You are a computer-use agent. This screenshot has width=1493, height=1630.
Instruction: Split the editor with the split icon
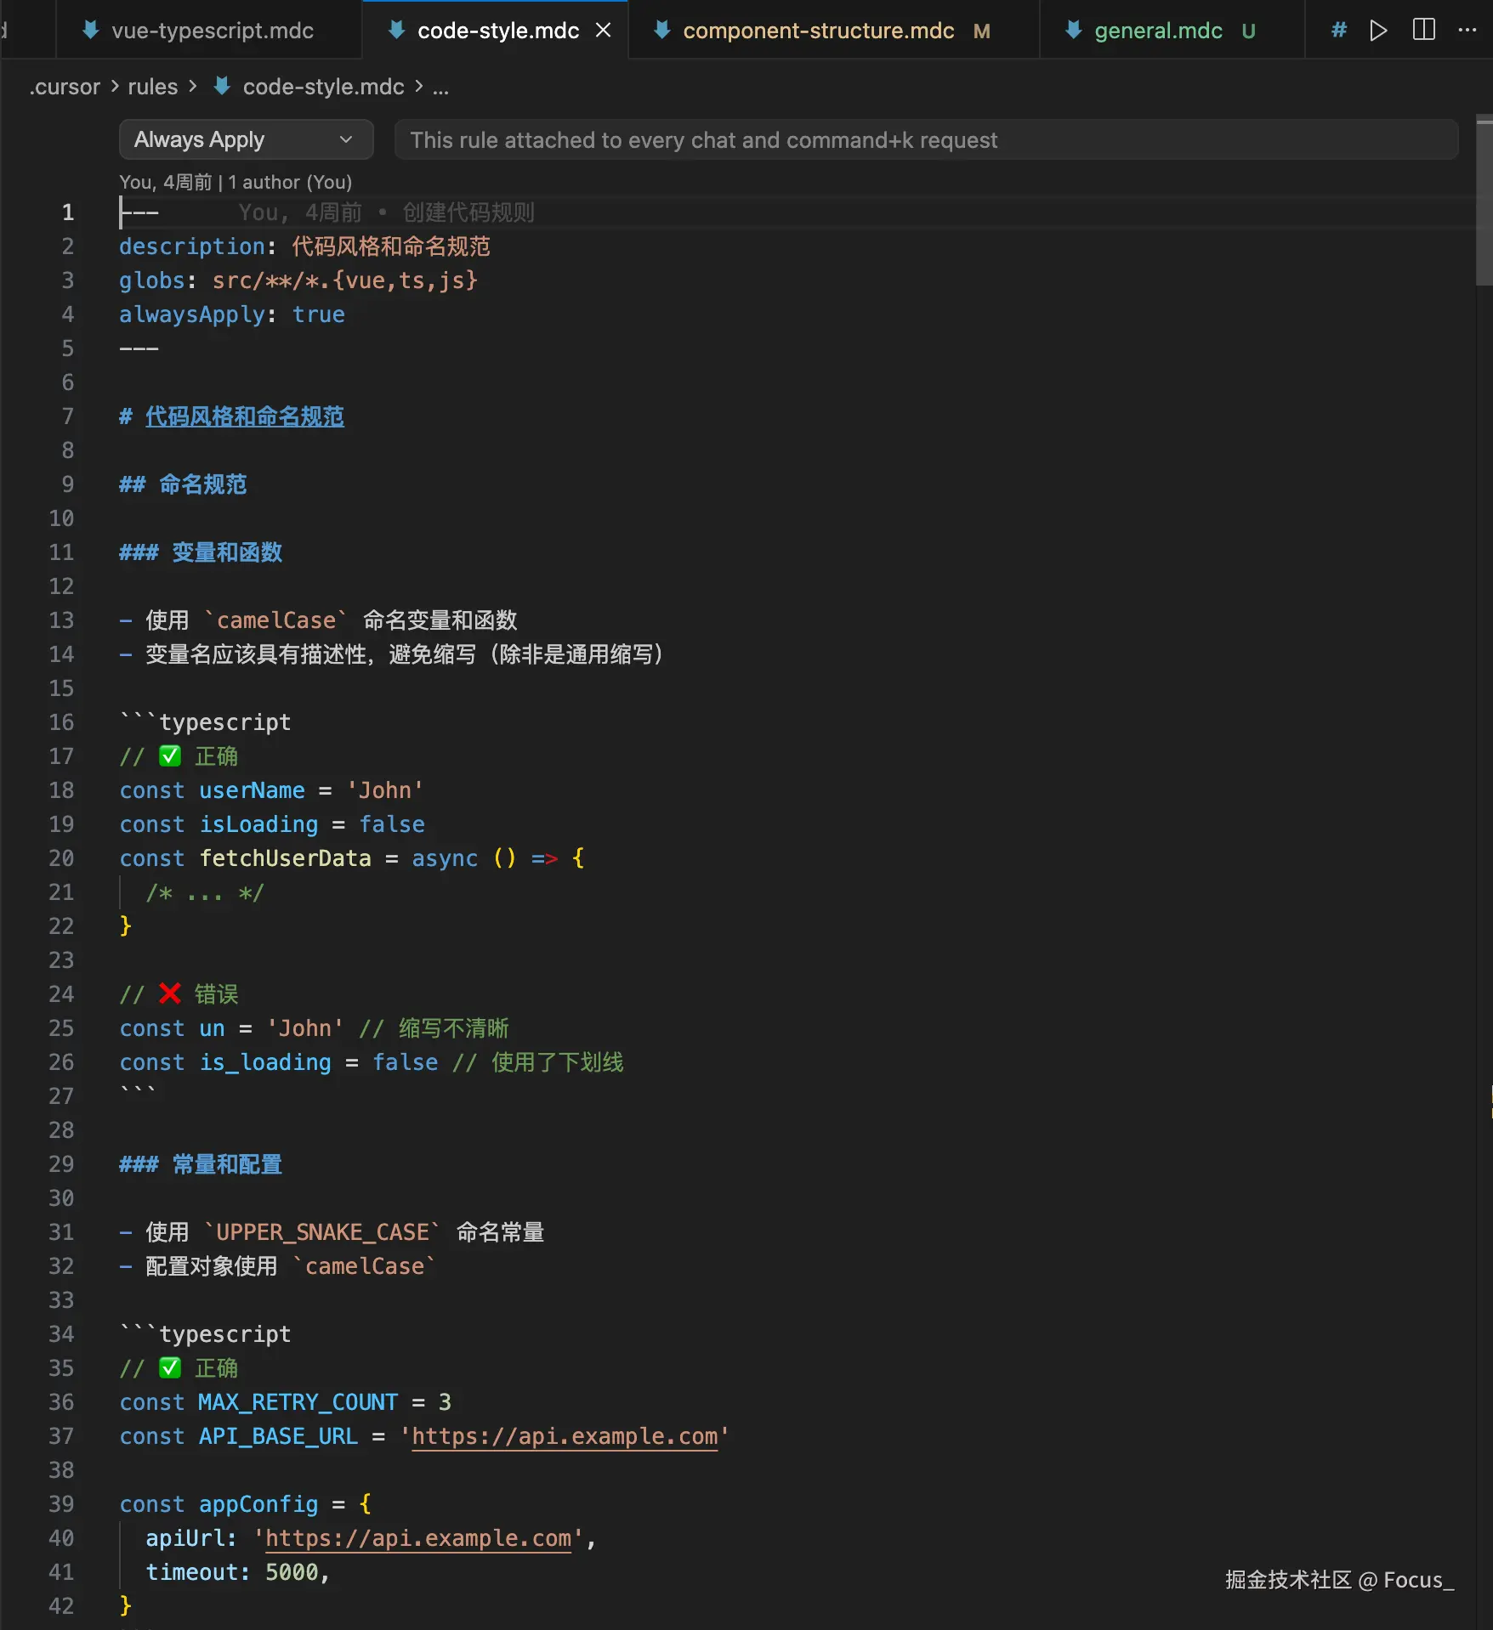1424,31
